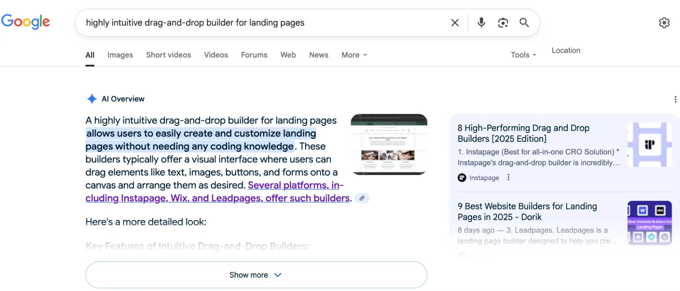Click the 'AI Overview' label text
Image resolution: width=680 pixels, height=291 pixels.
[x=123, y=99]
